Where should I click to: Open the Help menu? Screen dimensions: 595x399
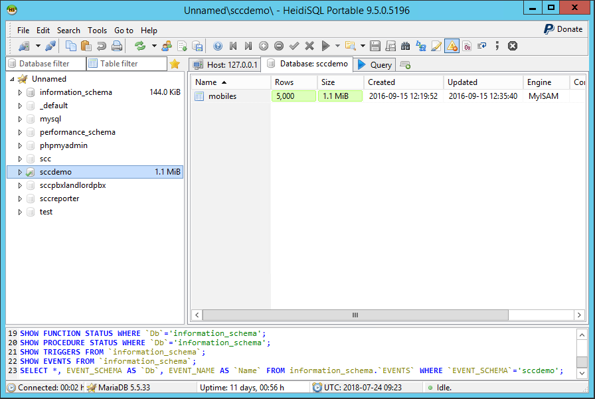click(149, 31)
